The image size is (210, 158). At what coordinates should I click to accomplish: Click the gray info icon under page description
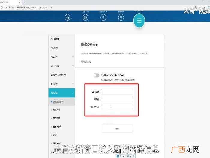click(82, 61)
